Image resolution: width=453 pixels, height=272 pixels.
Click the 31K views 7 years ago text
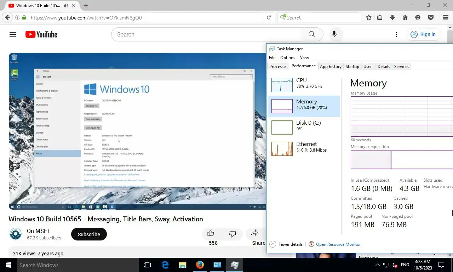coord(38,254)
